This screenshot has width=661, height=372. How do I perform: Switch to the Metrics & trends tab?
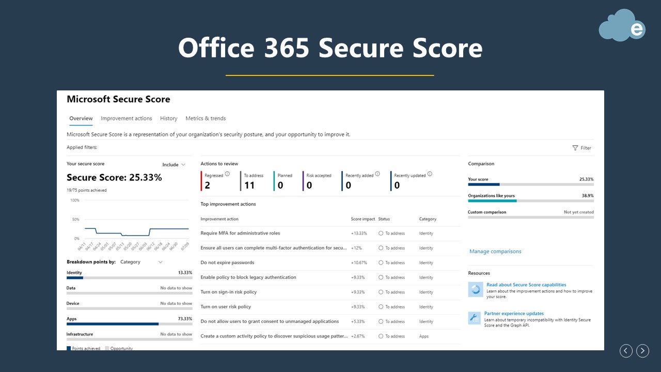point(206,118)
